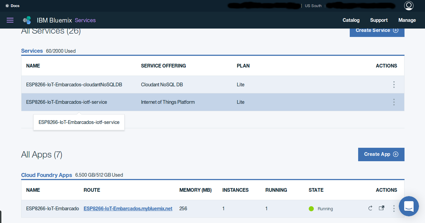Screen dimensions: 425x223
Task: Click the Create Service button
Action: click(x=377, y=31)
